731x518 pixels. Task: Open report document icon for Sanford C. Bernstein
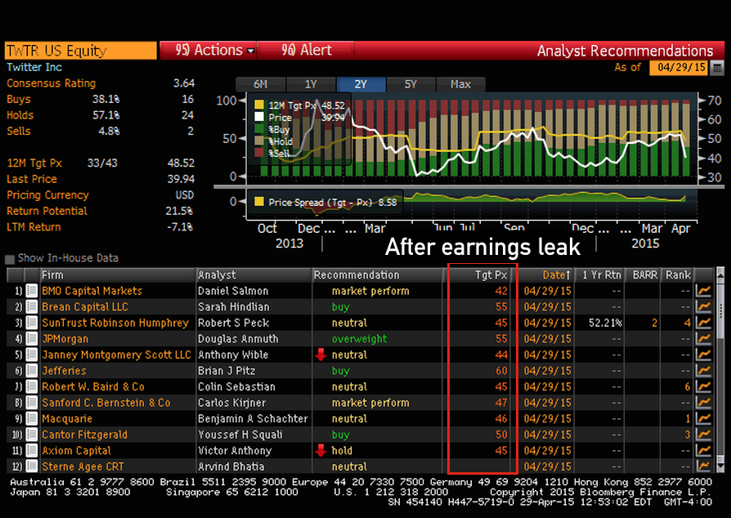(x=32, y=403)
